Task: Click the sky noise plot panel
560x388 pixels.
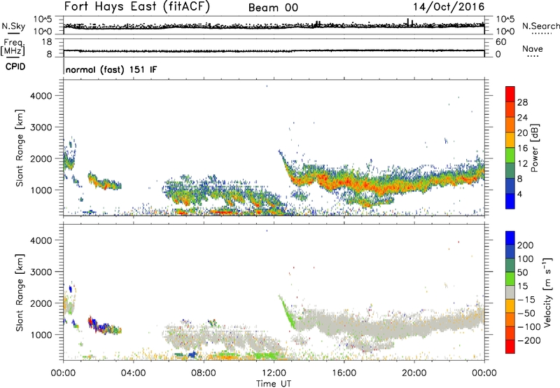Action: pos(274,25)
